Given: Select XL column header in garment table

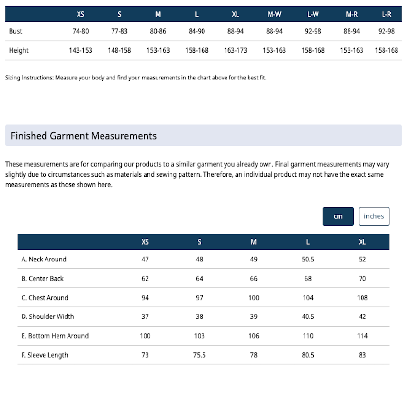Looking at the screenshot, I should tap(362, 242).
